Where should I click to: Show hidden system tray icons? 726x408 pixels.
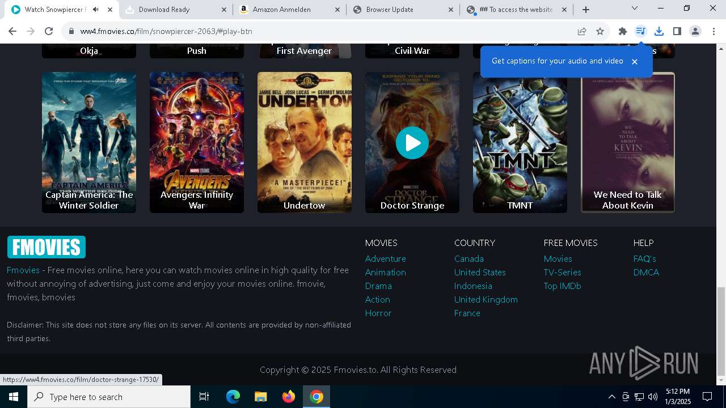(x=611, y=397)
